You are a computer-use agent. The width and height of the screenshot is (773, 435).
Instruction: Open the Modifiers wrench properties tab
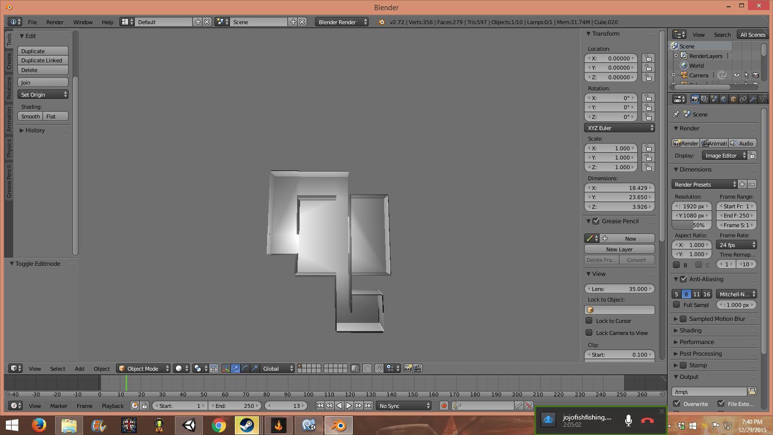(753, 99)
